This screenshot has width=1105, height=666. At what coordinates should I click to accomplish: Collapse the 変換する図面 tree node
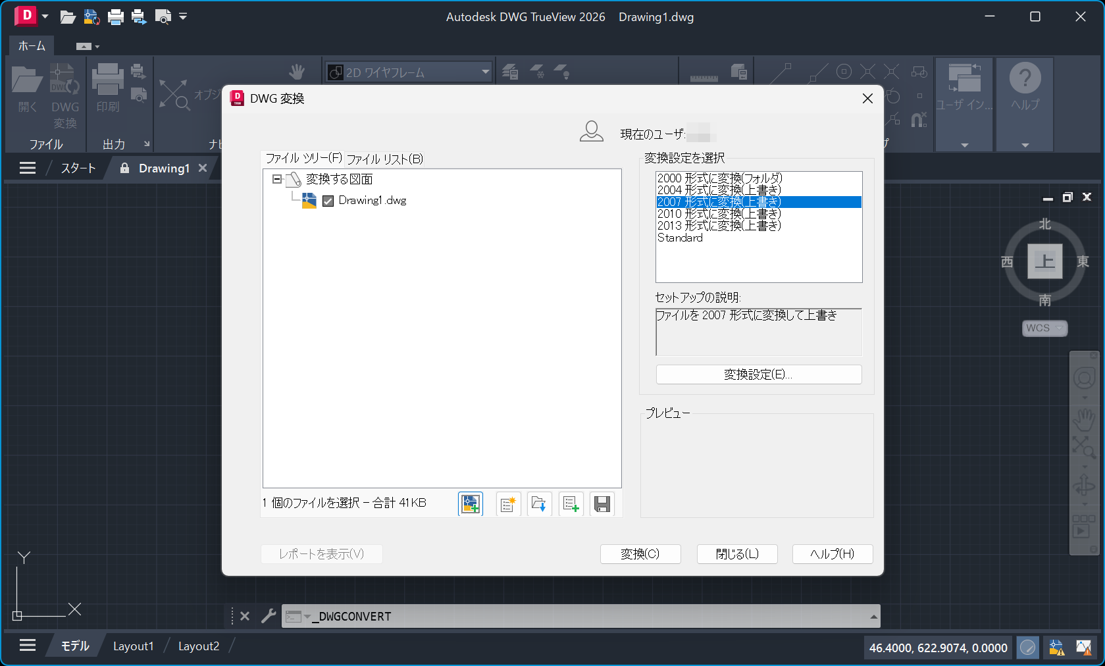[x=278, y=178]
